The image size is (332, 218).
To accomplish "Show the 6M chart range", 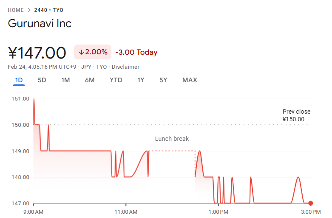I will (x=90, y=80).
